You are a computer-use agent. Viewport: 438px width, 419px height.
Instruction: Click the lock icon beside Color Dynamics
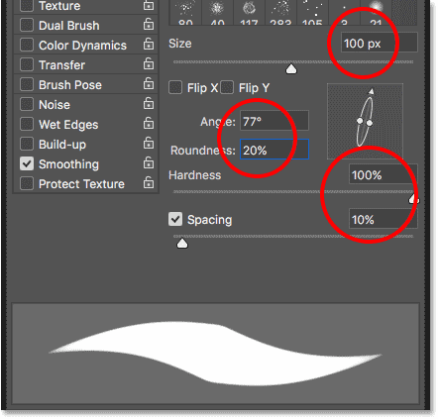point(149,45)
